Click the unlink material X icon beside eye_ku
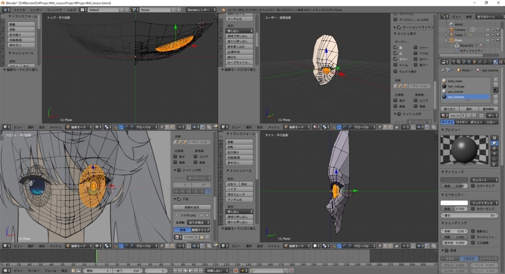Screen dimensions: 505x274 click(474, 116)
